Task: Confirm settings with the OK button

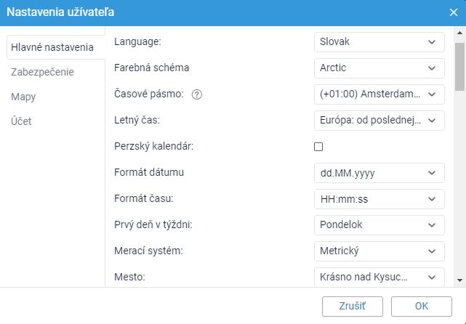Action: (x=422, y=306)
